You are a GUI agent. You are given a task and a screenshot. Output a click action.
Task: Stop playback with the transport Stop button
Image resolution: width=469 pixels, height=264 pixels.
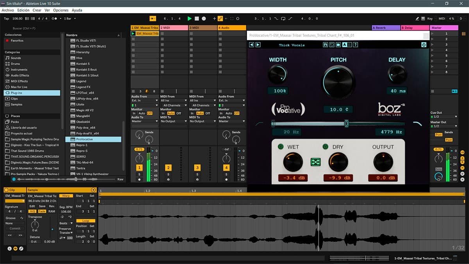click(x=197, y=18)
